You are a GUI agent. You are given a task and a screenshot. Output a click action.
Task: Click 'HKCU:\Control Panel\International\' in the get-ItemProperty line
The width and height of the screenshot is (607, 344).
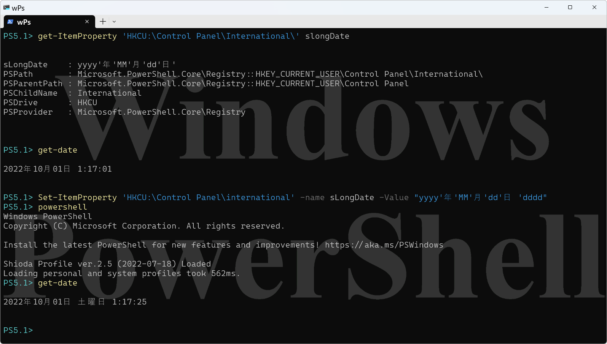click(211, 36)
